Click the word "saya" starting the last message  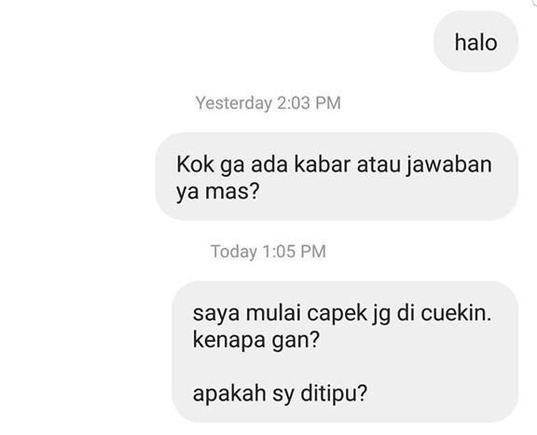216,314
